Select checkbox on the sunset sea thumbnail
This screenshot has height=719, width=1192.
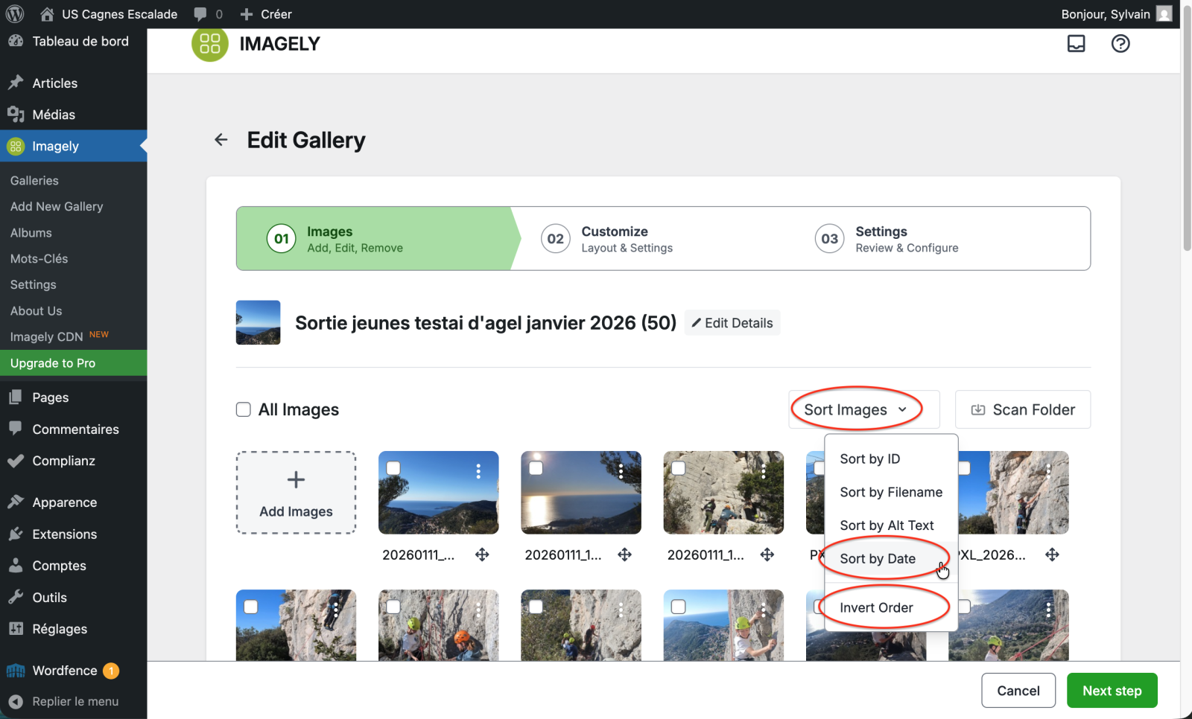click(x=536, y=468)
